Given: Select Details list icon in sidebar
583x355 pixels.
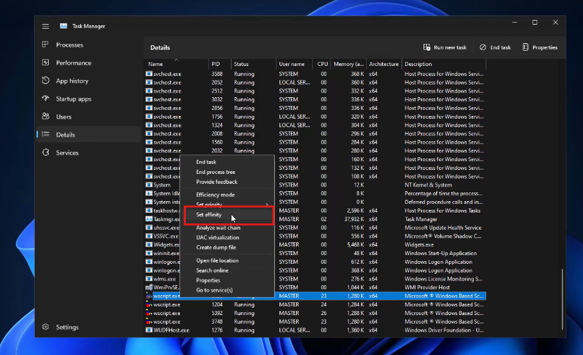Looking at the screenshot, I should click(45, 135).
